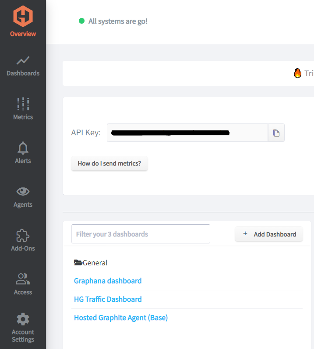Click How do I send metrics button
The width and height of the screenshot is (314, 349).
109,163
